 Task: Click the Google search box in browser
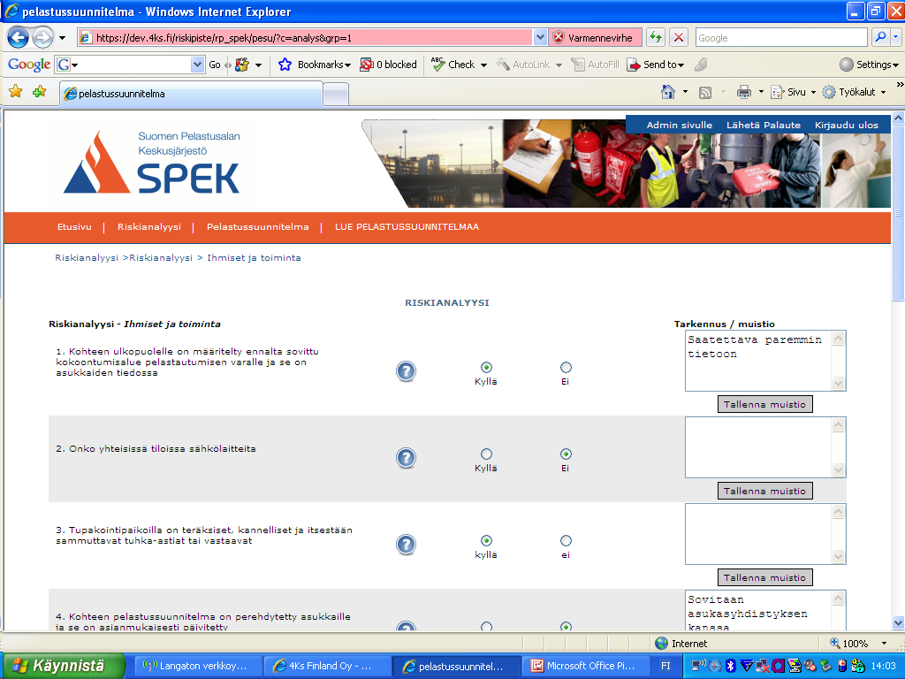781,37
